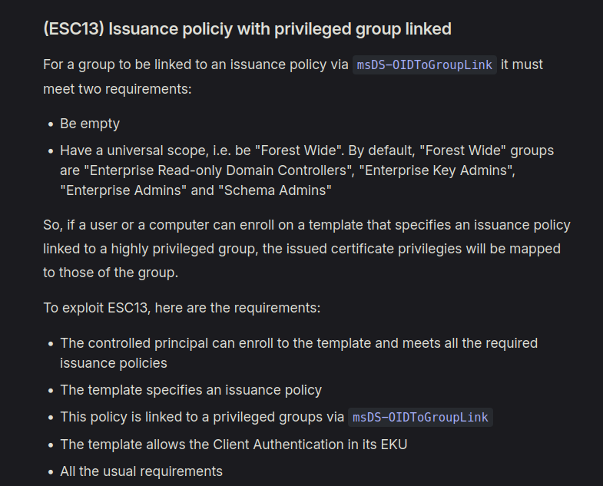Click the "All the usual requirements" bullet

[x=141, y=471]
